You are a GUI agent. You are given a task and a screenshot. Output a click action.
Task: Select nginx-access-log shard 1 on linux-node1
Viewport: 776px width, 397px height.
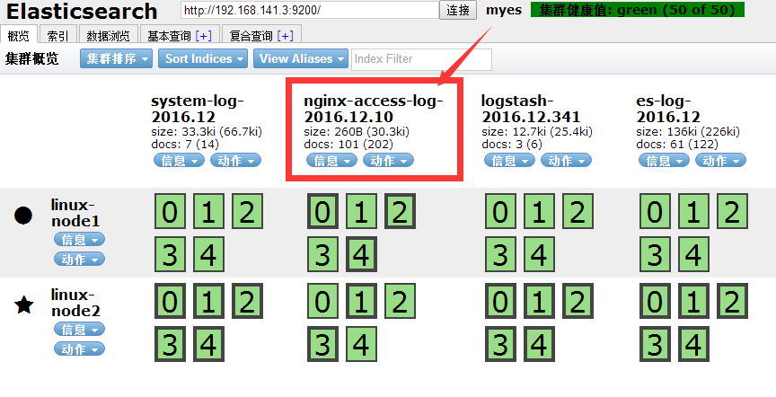[361, 211]
